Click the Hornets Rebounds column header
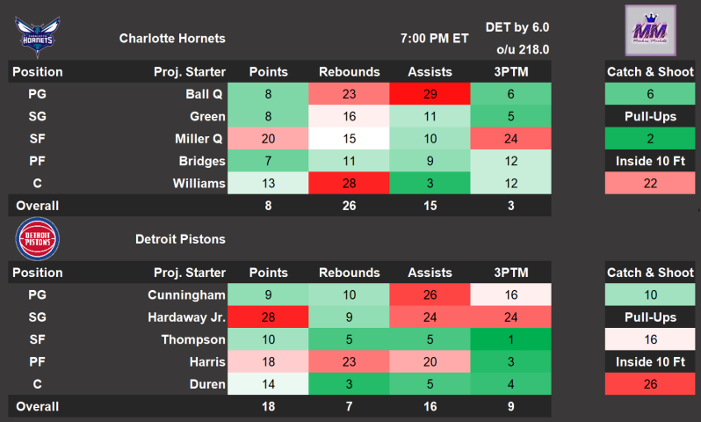 tap(349, 72)
